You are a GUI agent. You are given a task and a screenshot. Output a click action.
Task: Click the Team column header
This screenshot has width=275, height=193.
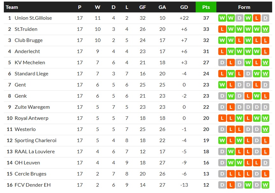point(12,7)
